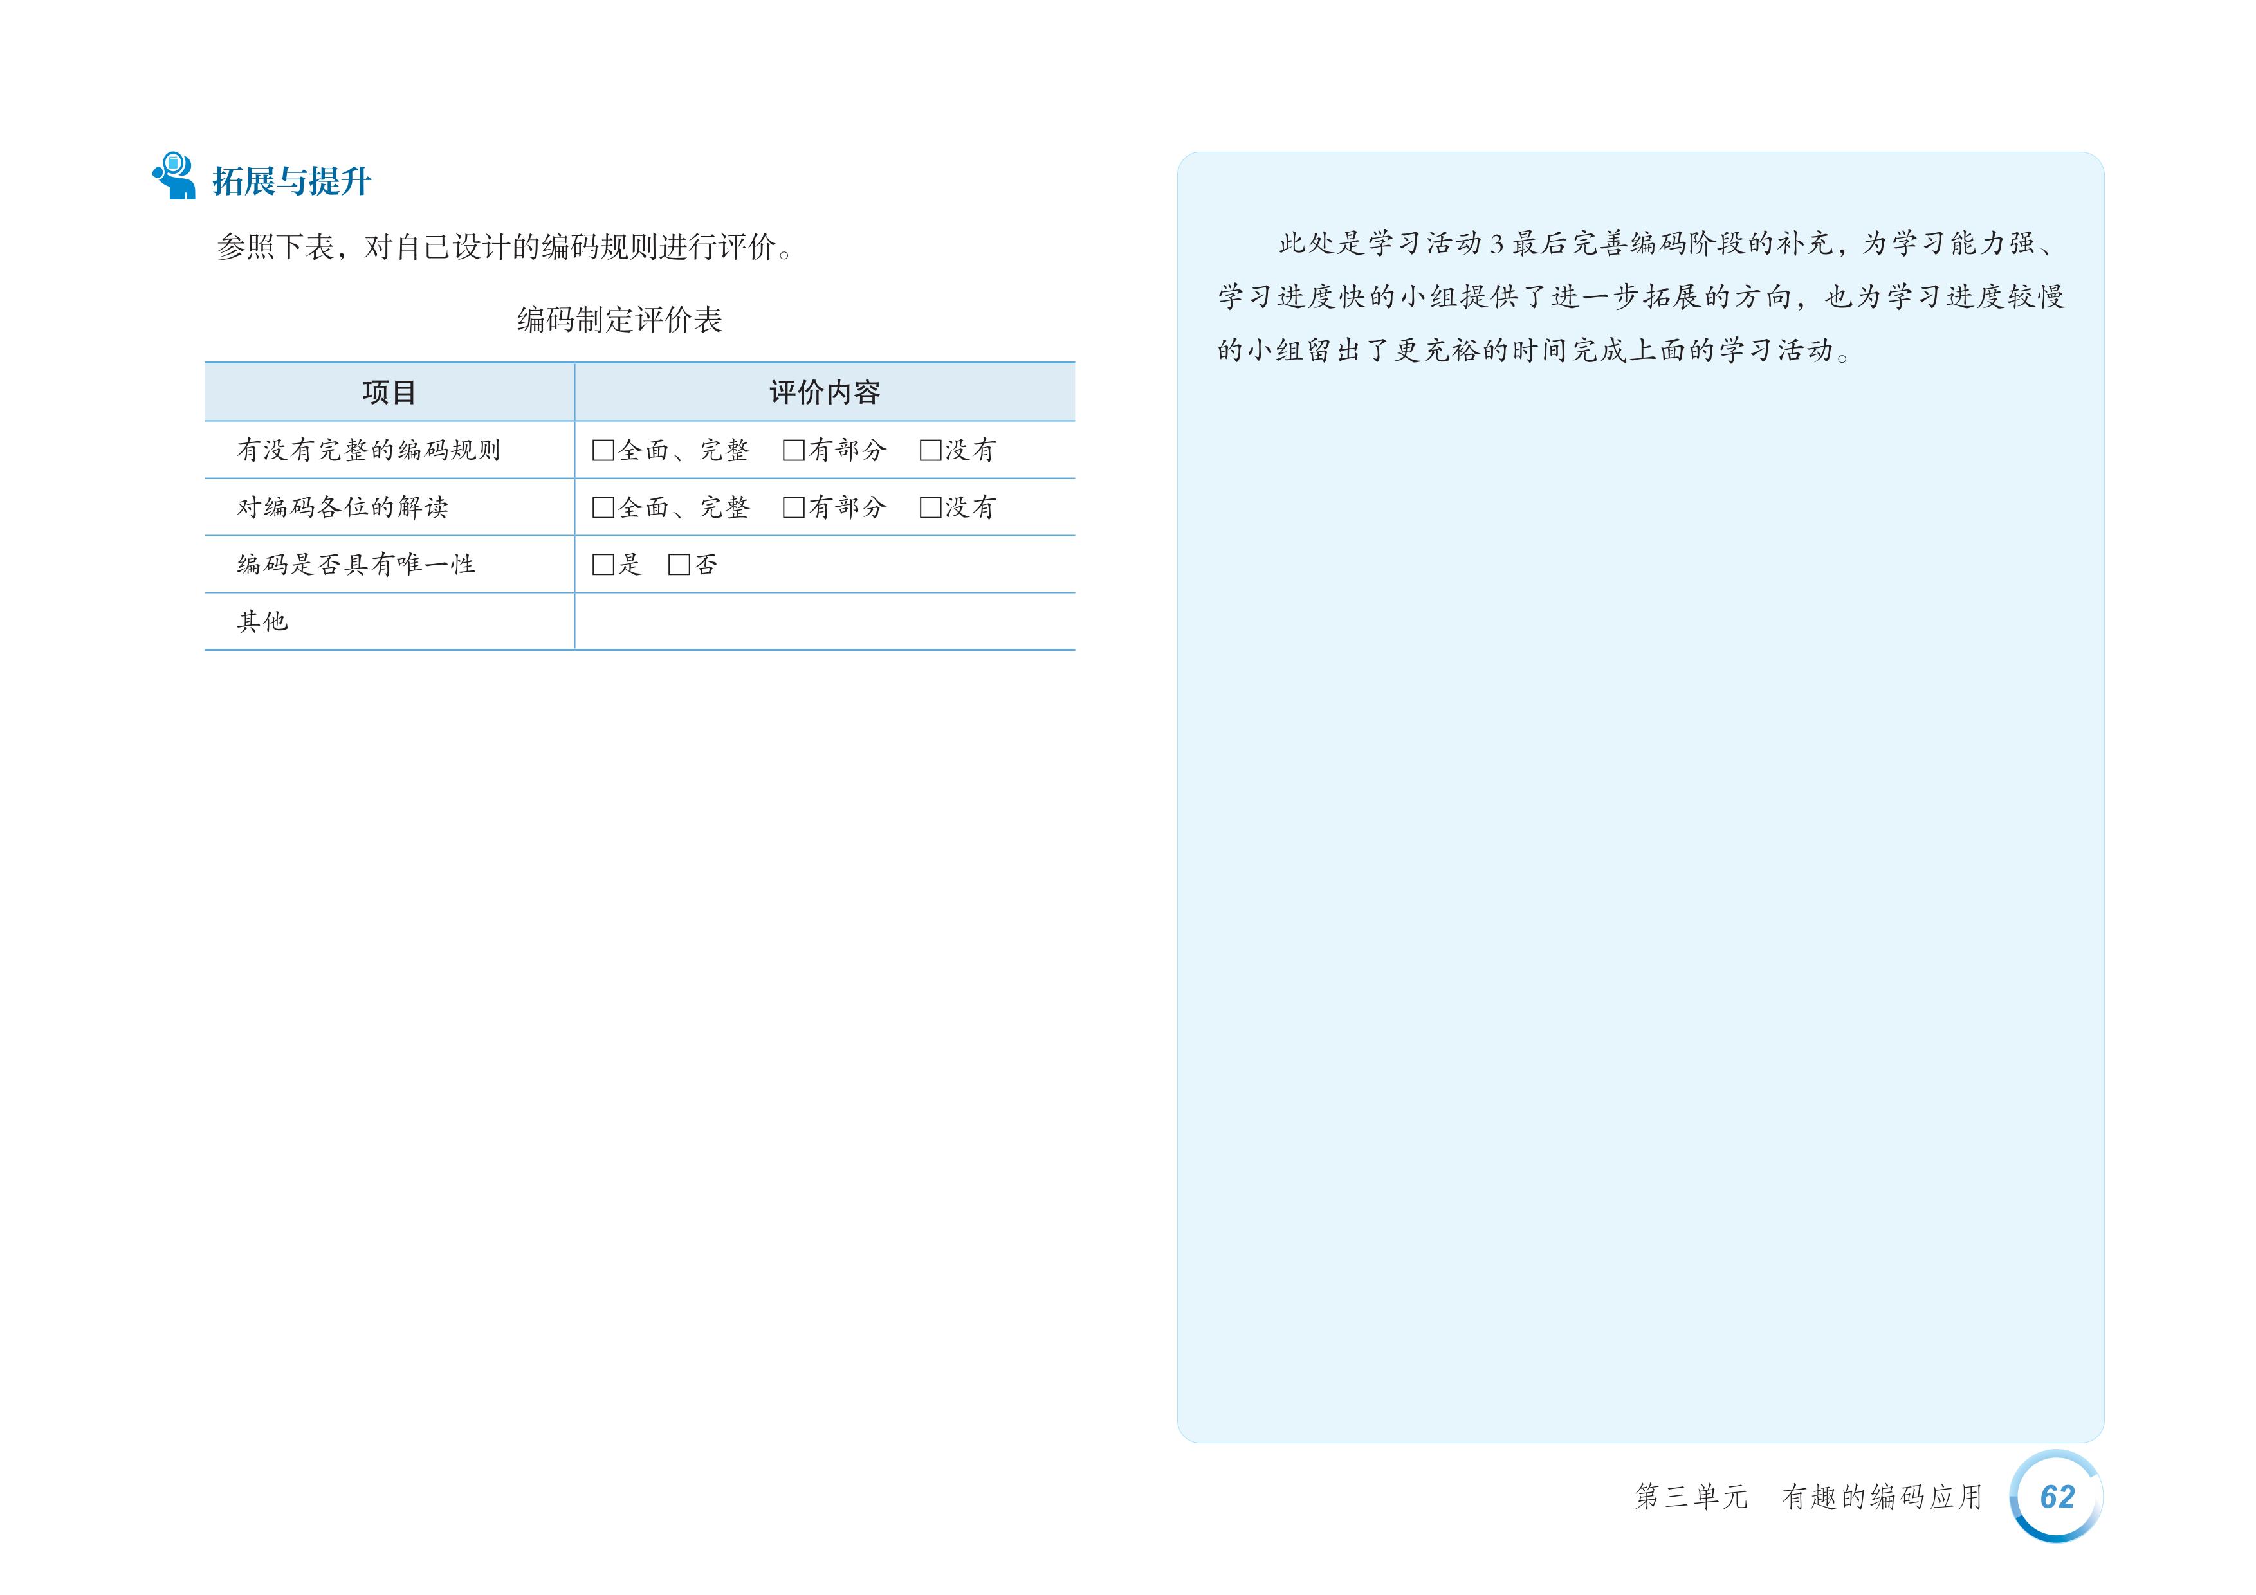Click the page number 62 badge
The image size is (2256, 1595).
(2055, 1496)
